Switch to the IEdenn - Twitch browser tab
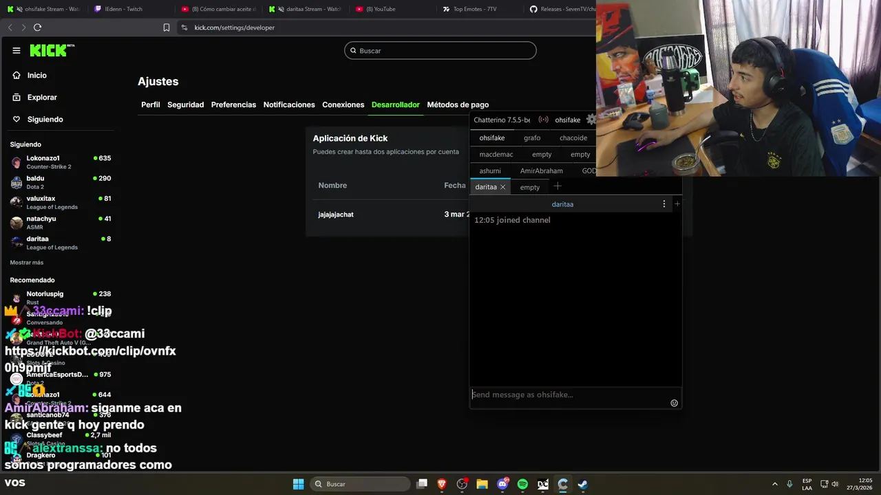The height and width of the screenshot is (495, 881). coord(131,9)
